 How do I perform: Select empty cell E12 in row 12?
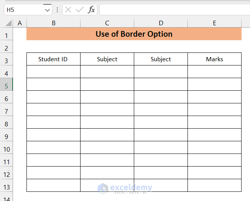pyautogui.click(x=215, y=173)
